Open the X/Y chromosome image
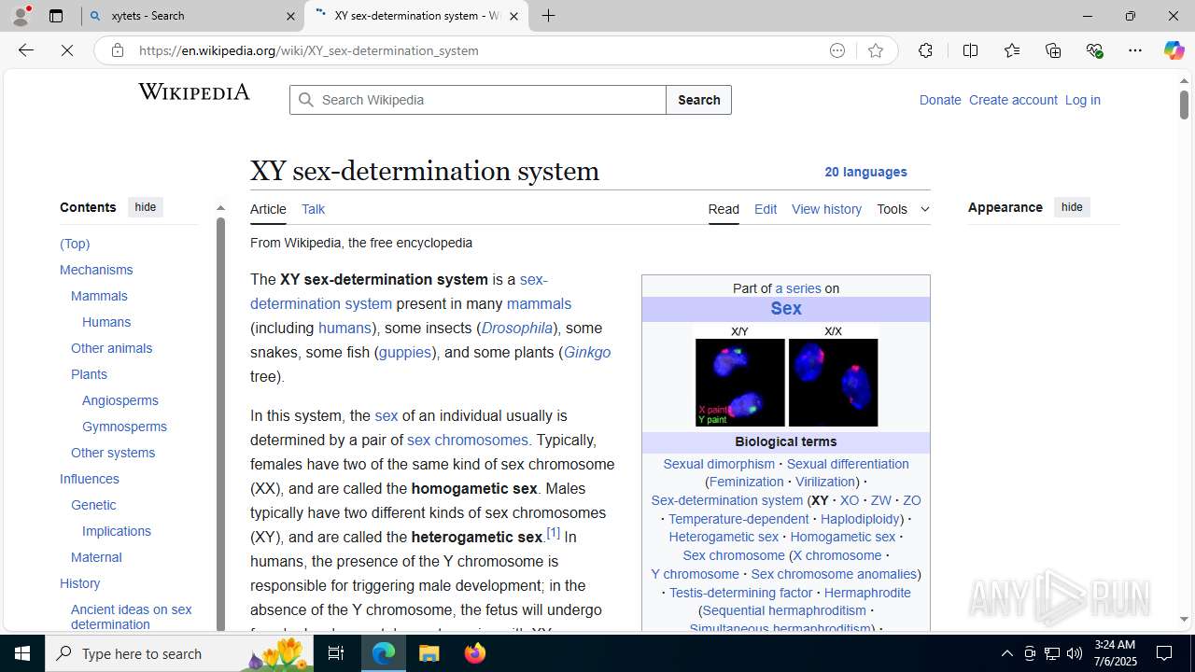 point(739,382)
